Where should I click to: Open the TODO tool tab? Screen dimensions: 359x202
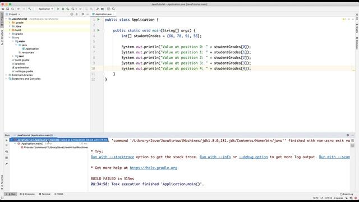[x=59, y=194]
